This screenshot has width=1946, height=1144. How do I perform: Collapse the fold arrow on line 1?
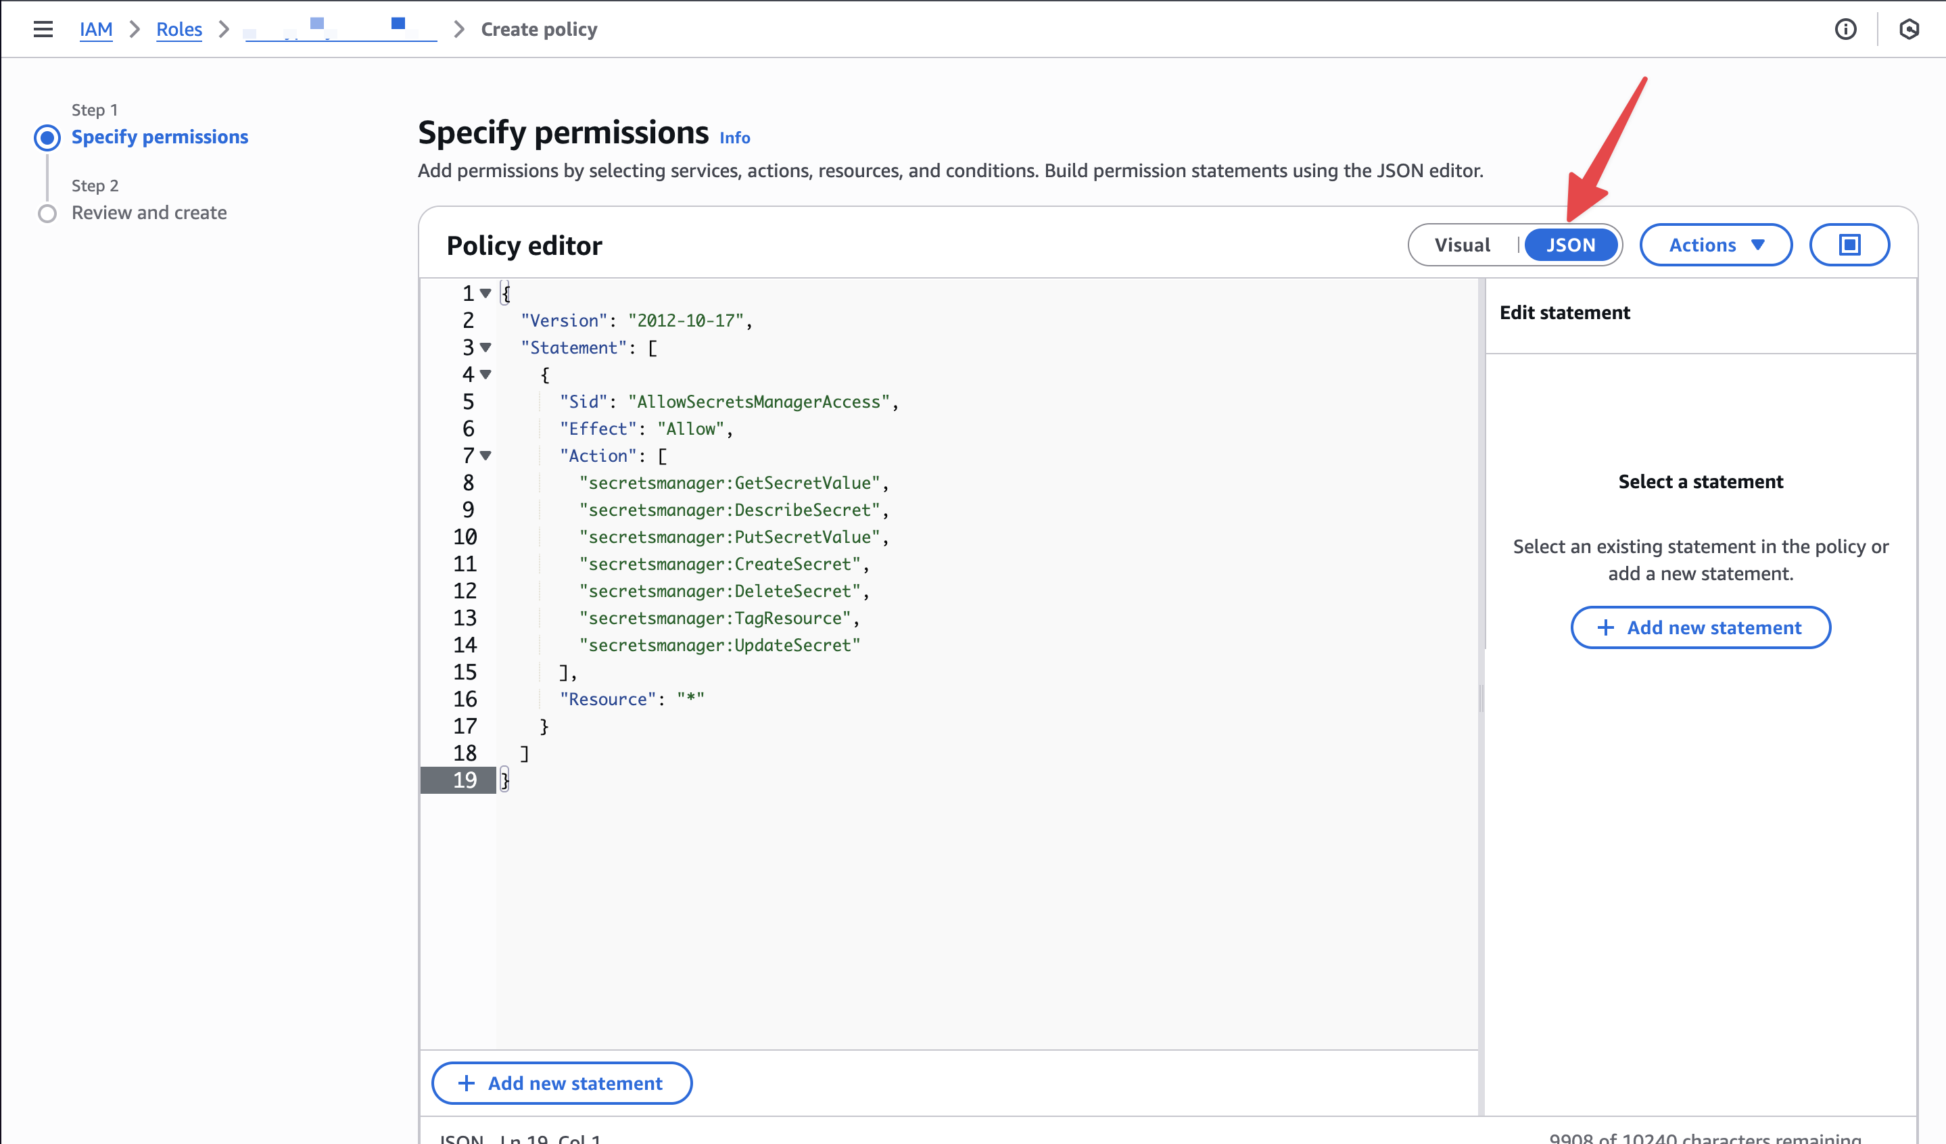485,293
